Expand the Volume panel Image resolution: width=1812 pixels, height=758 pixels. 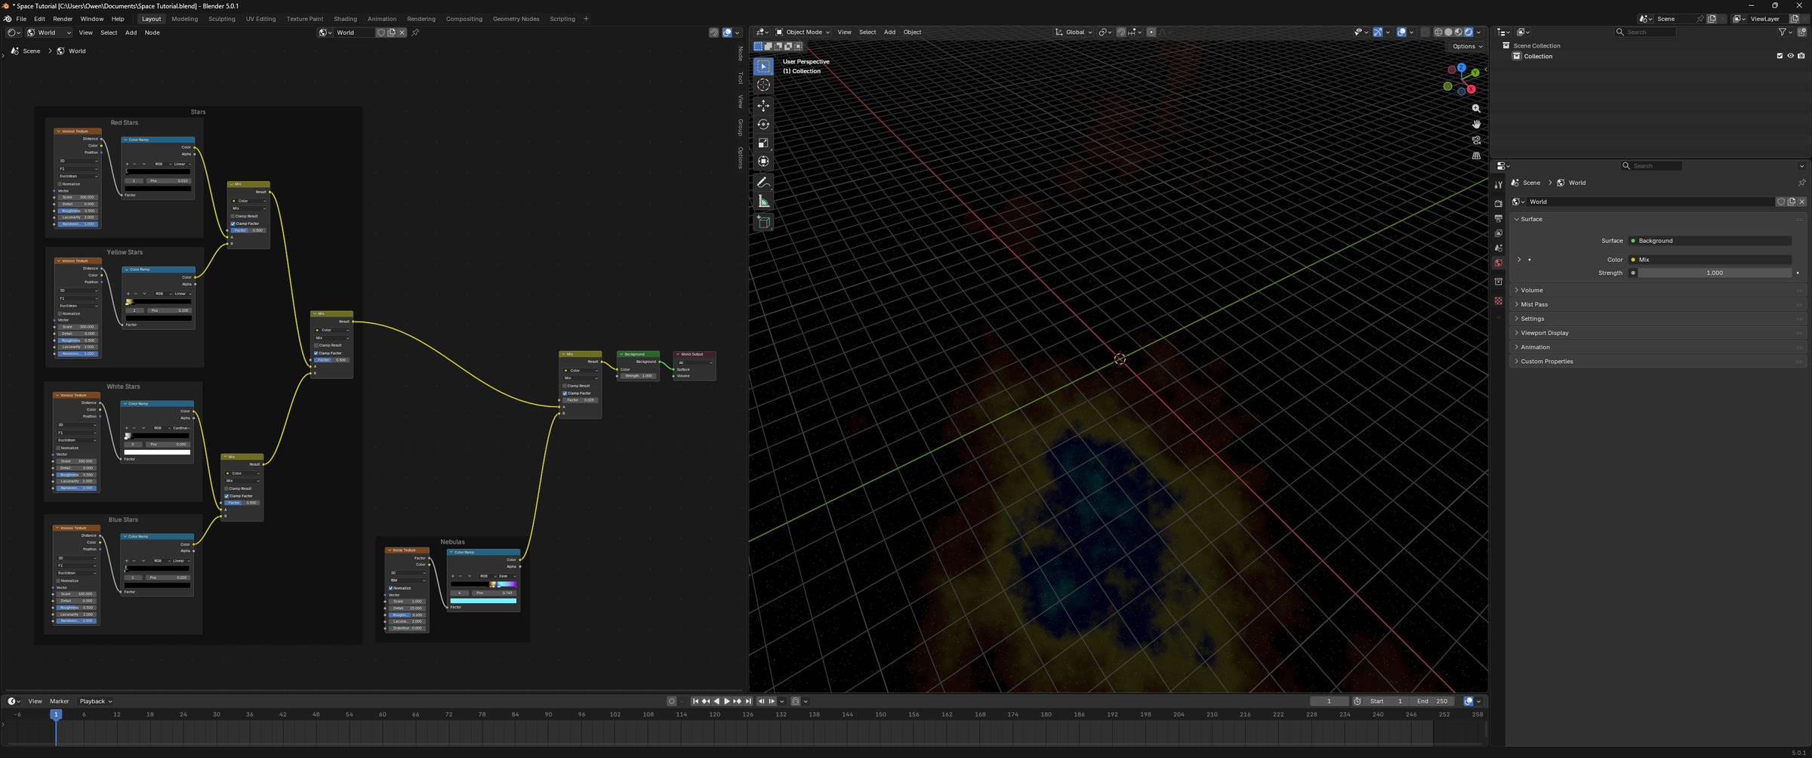[1657, 291]
